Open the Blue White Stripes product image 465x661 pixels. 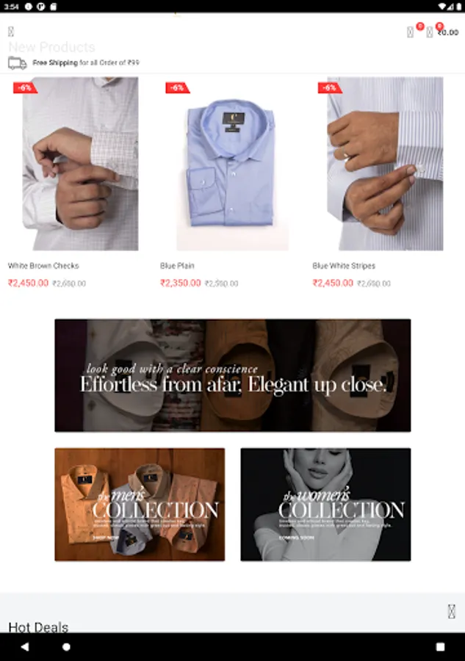pos(385,164)
